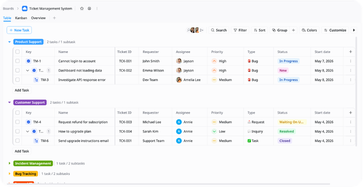The image size is (363, 187).
Task: Switch to the Table tab
Action: (x=7, y=18)
